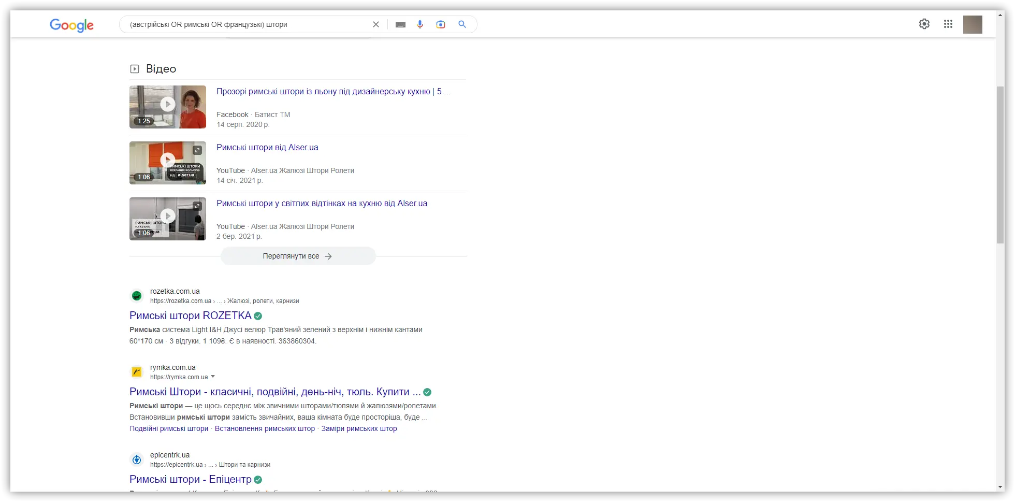Viewport: 1015px width, 502px height.
Task: Start voice search with the microphone icon
Action: [x=420, y=24]
